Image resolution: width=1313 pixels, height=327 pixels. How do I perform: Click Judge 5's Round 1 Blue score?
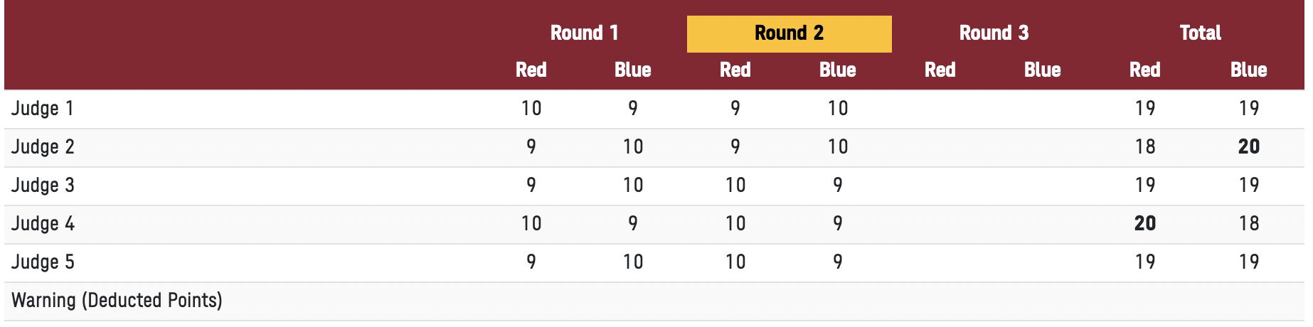pos(632,262)
